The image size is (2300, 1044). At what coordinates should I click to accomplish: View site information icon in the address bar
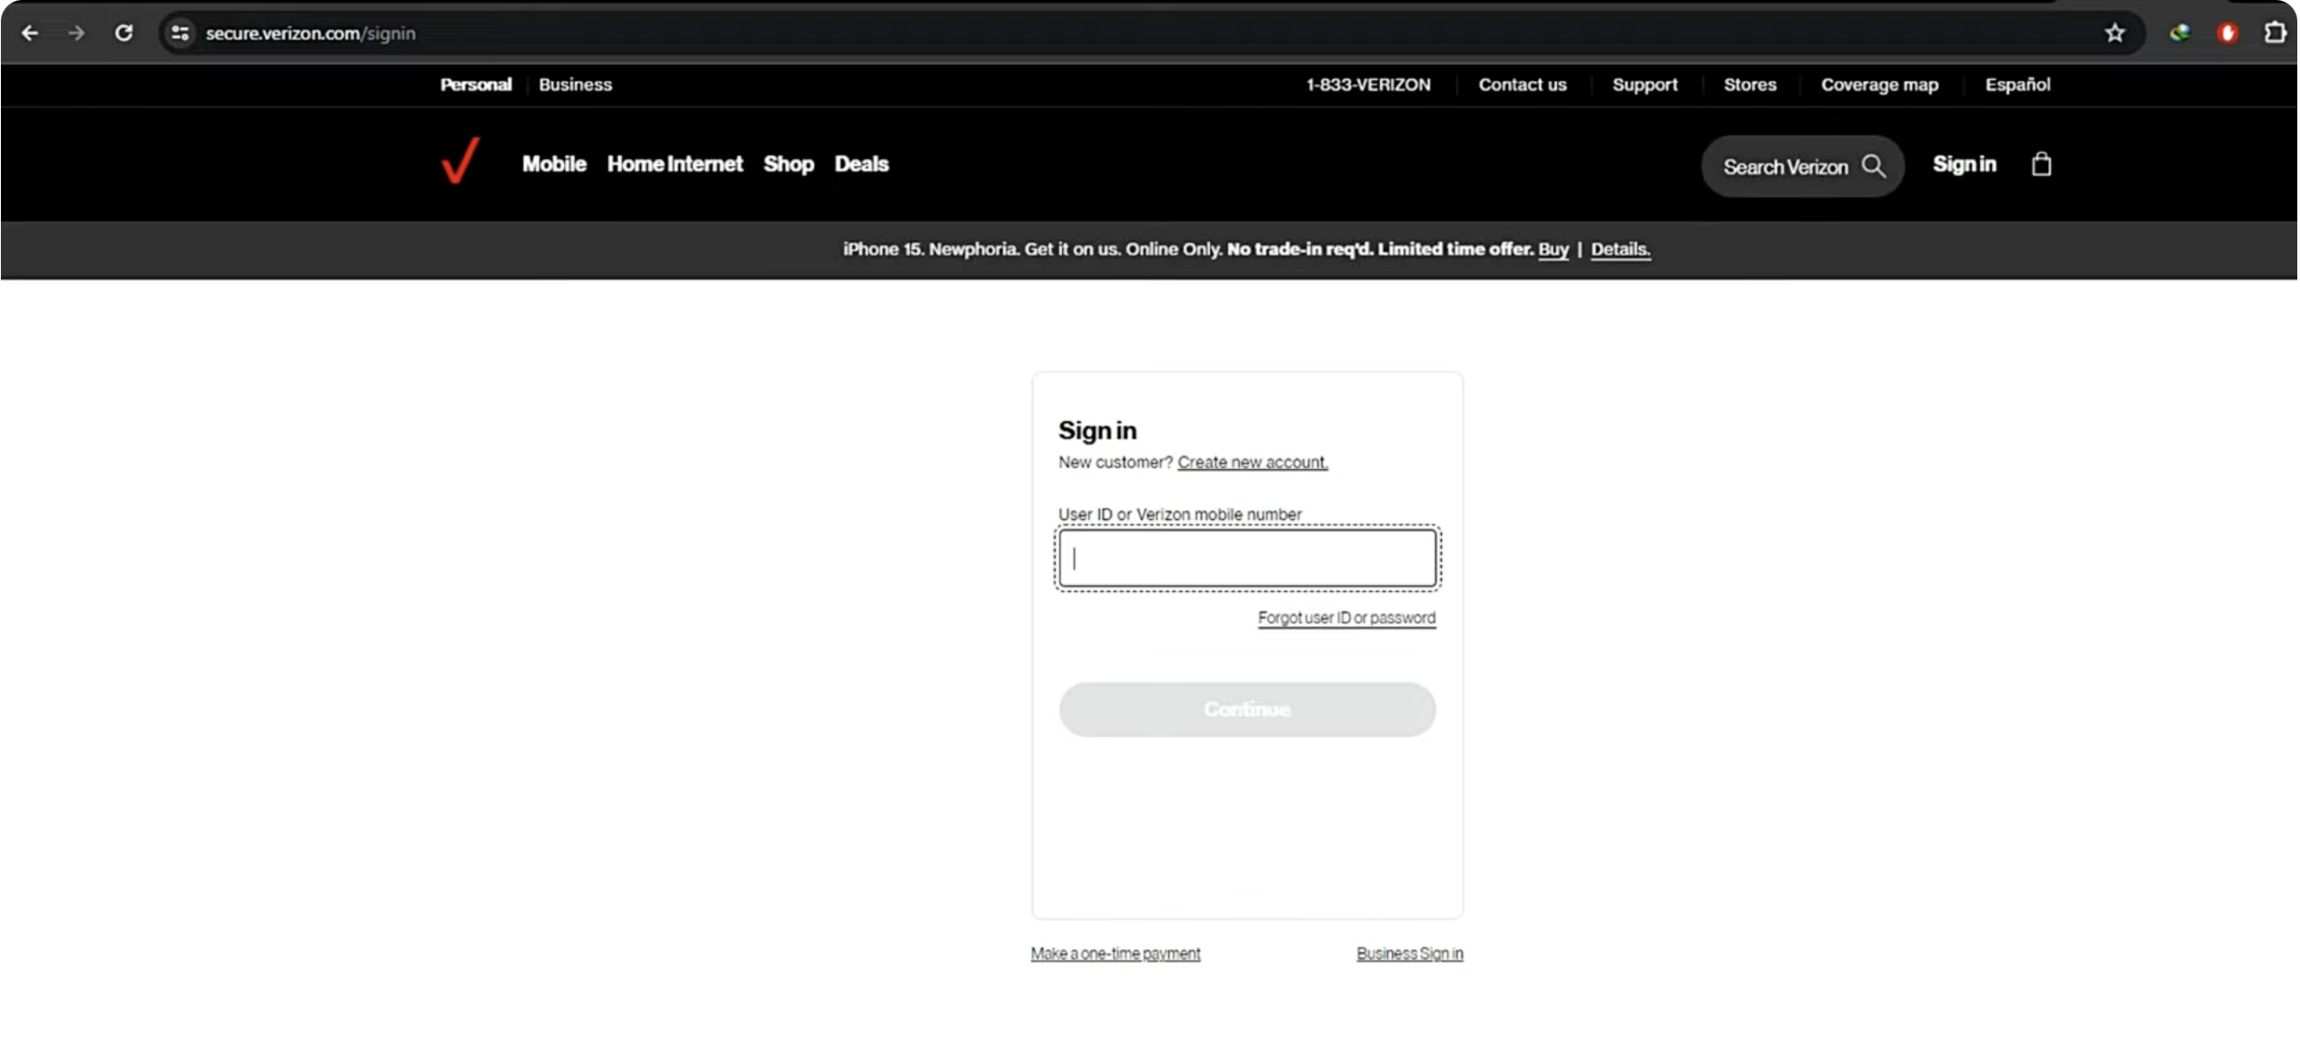[181, 33]
